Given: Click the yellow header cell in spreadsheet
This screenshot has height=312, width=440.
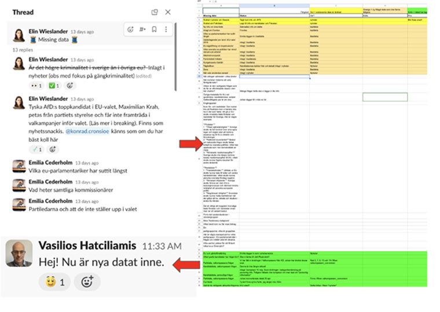Looking at the screenshot, I should point(336,10).
